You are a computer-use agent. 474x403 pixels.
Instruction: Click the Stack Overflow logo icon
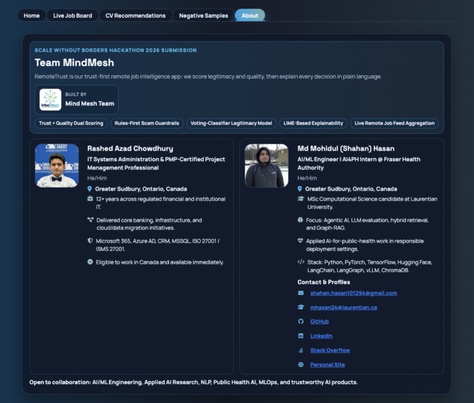(301, 350)
